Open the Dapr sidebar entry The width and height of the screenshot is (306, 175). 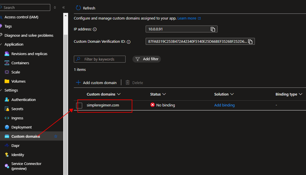point(15,145)
